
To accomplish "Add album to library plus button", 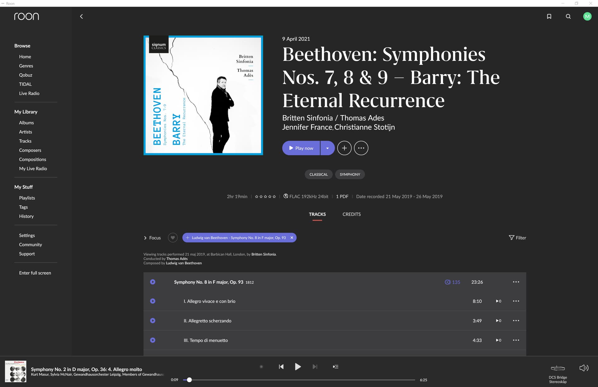I will (344, 148).
